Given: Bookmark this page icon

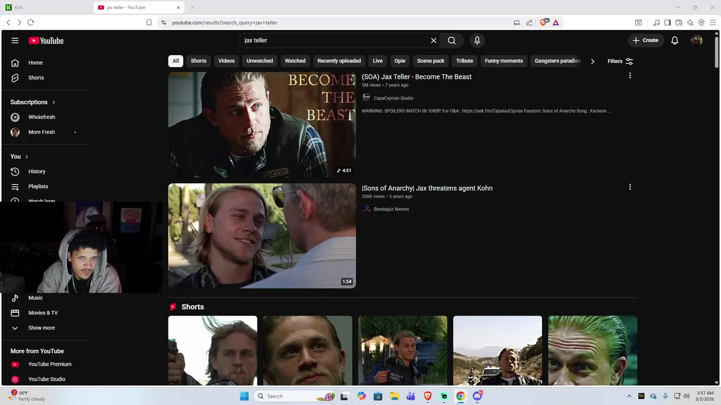Looking at the screenshot, I should (149, 22).
